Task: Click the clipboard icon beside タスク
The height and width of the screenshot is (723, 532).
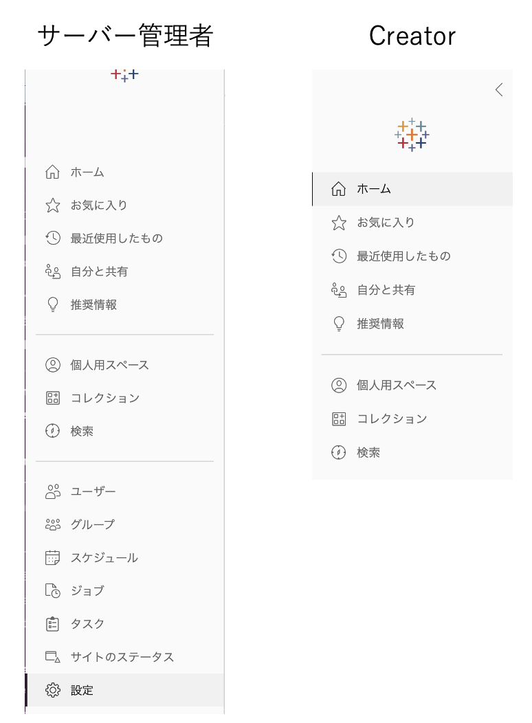Action: [x=53, y=624]
